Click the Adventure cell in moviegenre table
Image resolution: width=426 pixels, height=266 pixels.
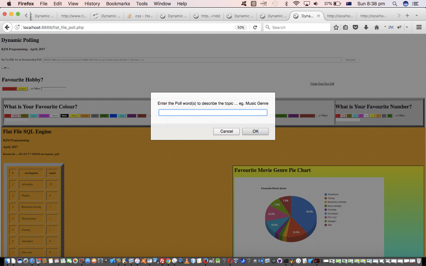coord(31,184)
